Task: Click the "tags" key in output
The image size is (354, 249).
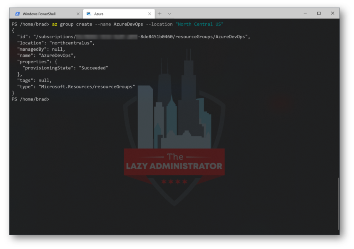Action: 25,80
